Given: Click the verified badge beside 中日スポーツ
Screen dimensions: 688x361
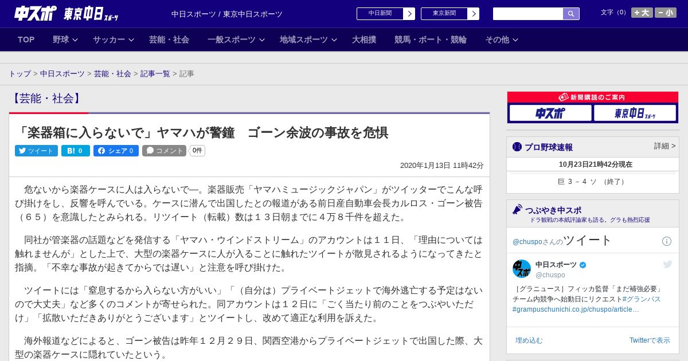Looking at the screenshot, I should click(x=583, y=265).
